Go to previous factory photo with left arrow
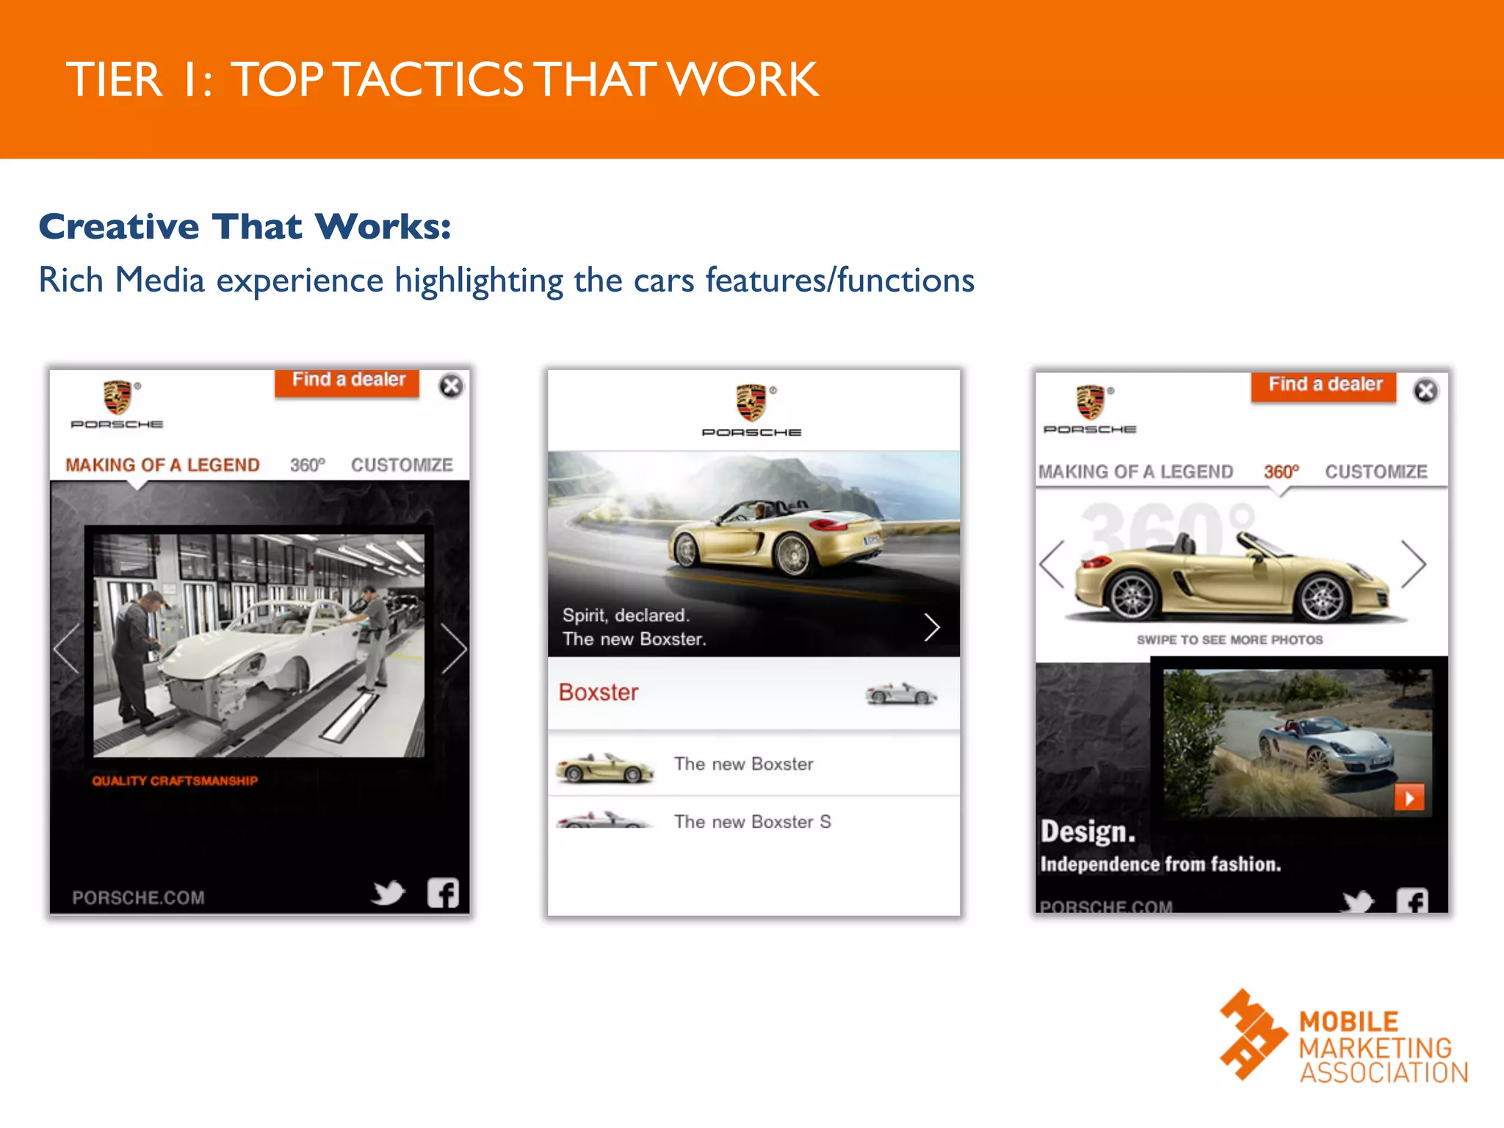This screenshot has height=1128, width=1504. point(67,648)
